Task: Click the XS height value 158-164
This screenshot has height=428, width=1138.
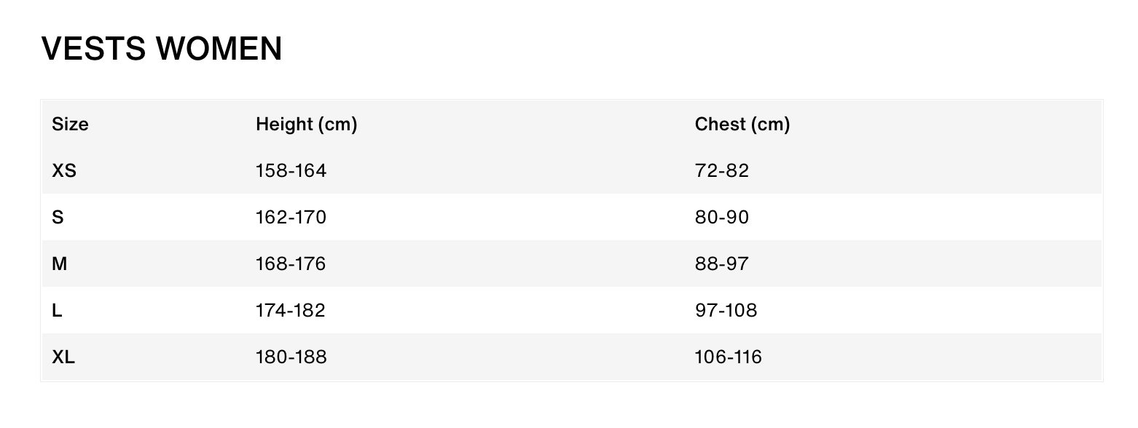Action: (x=291, y=171)
